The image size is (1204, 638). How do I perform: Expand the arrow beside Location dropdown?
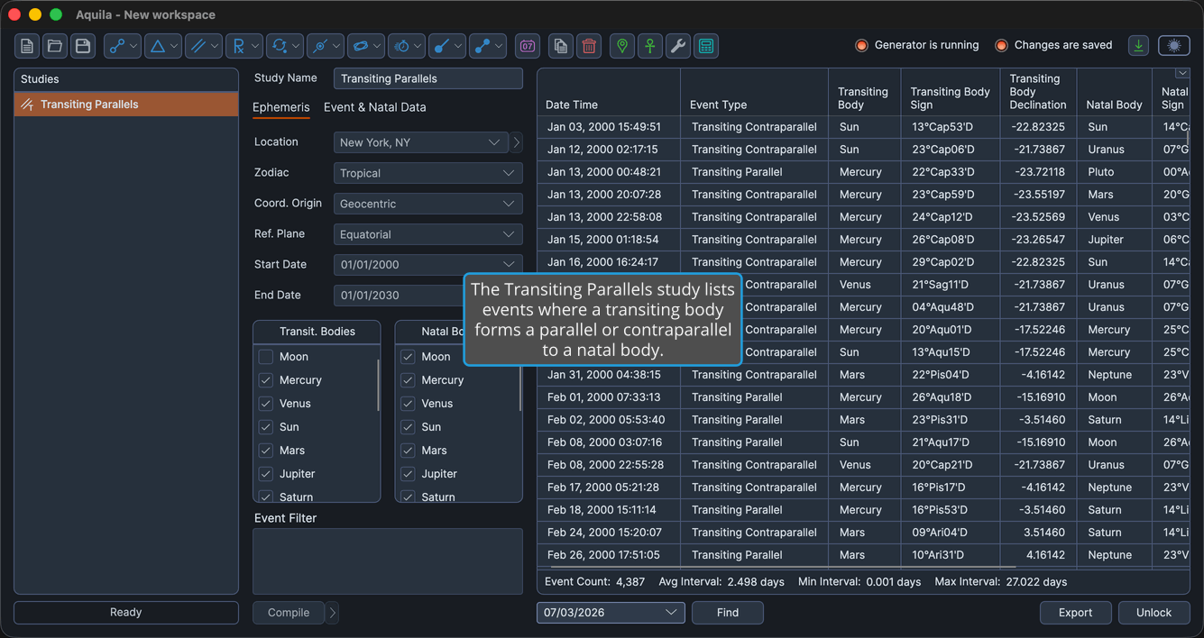click(517, 142)
